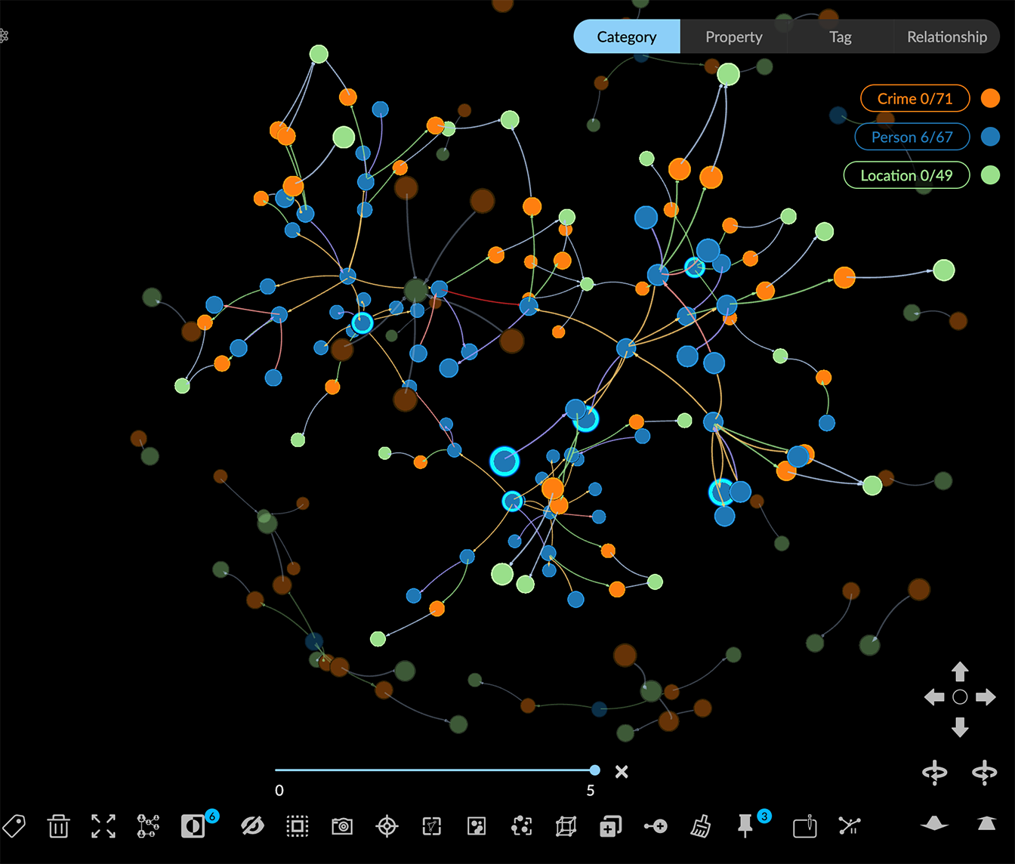
Task: Close the range slider with the X
Action: coord(622,771)
